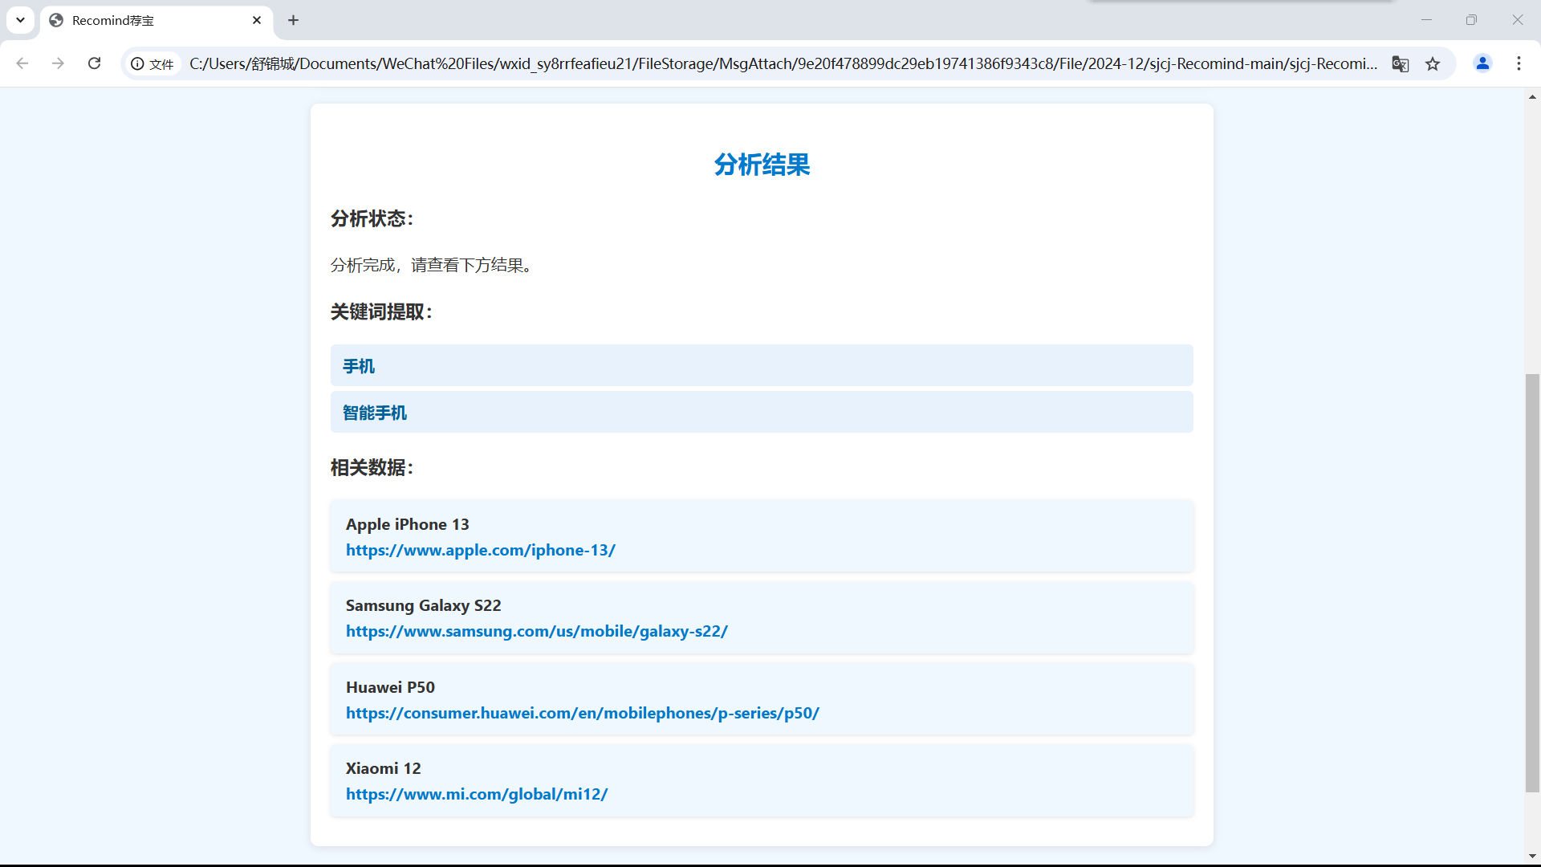Viewport: 1541px width, 867px height.
Task: Bookmark this page with star icon
Action: point(1433,63)
